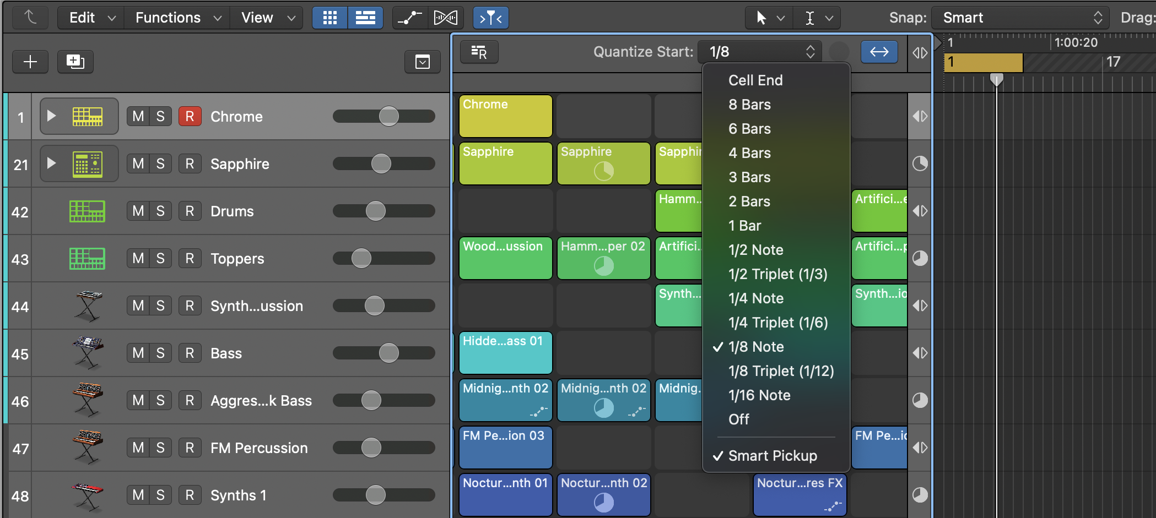1156x518 pixels.
Task: Switch to Tracks view layout
Action: click(365, 17)
